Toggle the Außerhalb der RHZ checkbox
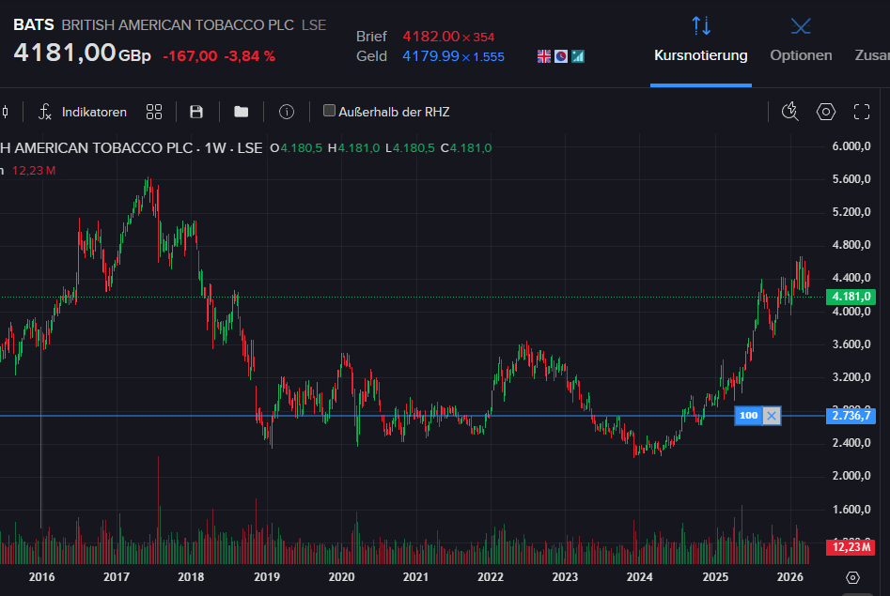Image resolution: width=890 pixels, height=596 pixels. coord(329,111)
